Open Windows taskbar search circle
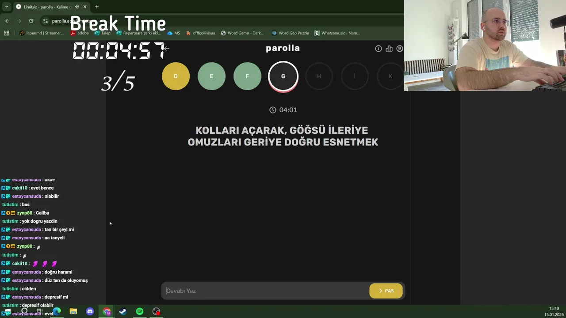566x318 pixels. (24, 311)
